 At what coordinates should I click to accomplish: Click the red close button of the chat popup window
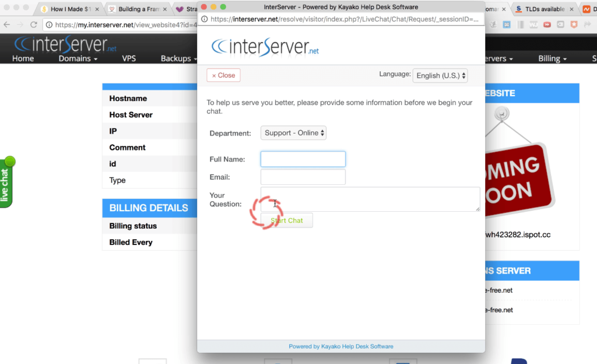203,7
